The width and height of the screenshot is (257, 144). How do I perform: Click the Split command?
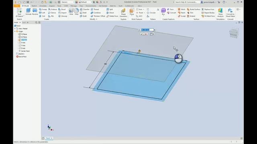(x=110, y=9)
